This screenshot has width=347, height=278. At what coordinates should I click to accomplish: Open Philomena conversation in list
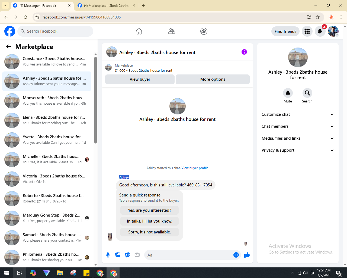pyautogui.click(x=47, y=257)
